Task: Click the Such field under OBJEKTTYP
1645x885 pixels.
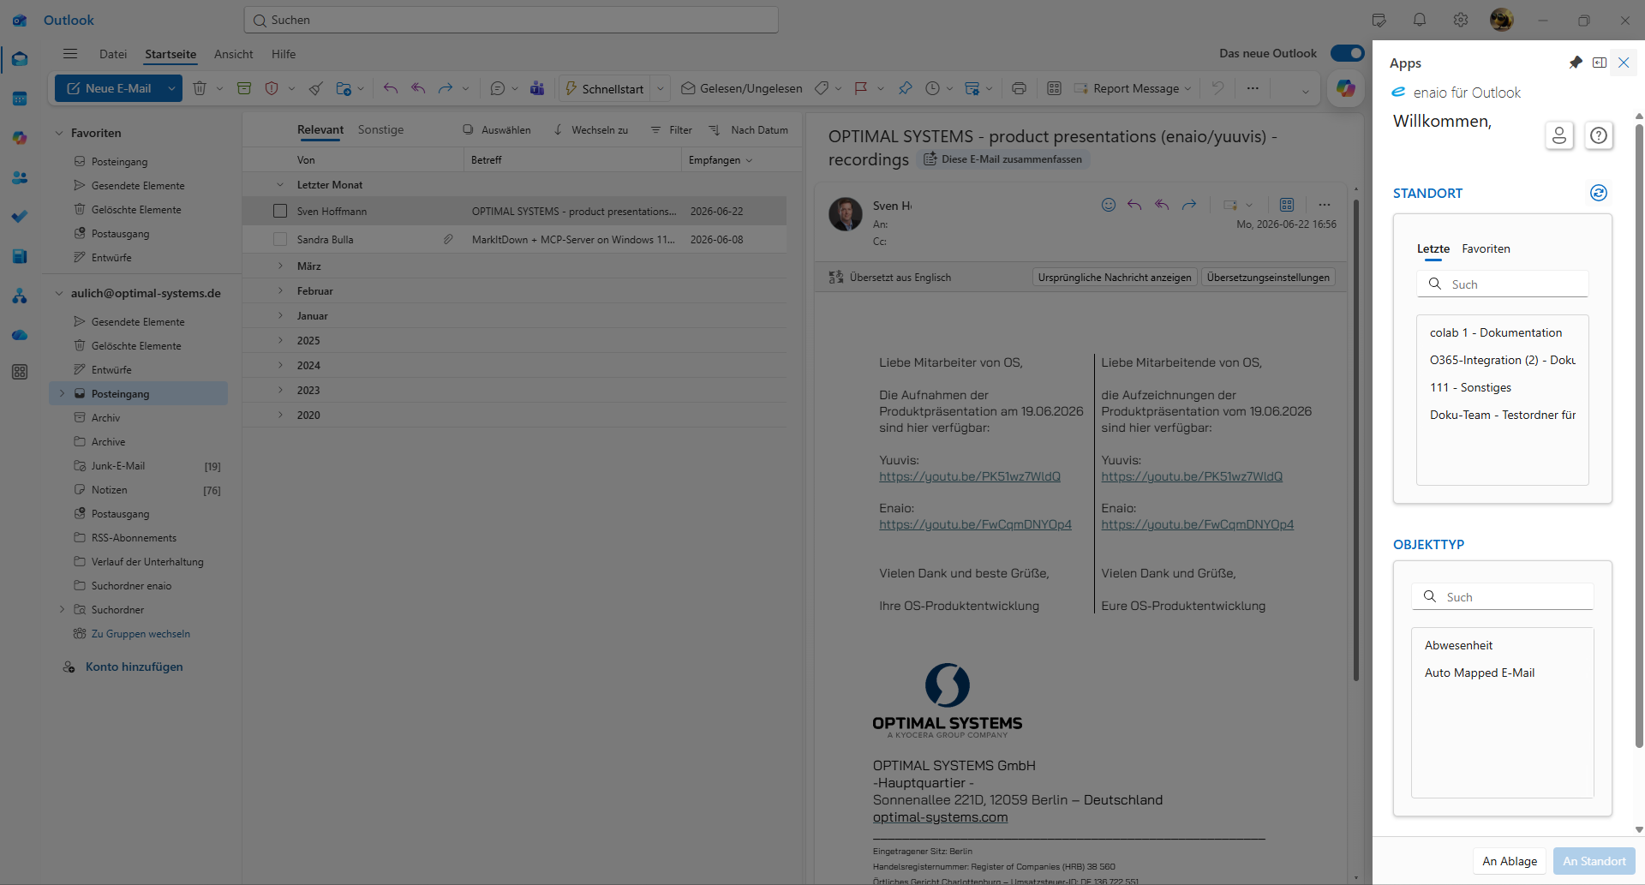Action: [1503, 596]
